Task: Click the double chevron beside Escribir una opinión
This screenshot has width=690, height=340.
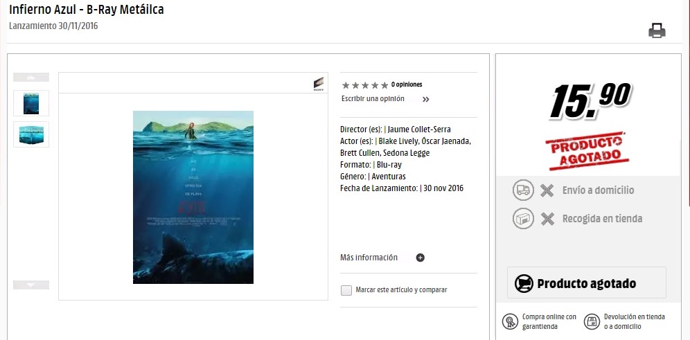Action: [425, 100]
